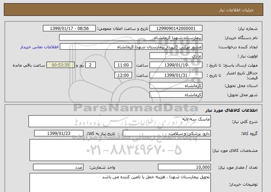Click the حداقل تاریخ اعتبار قیمت label
271x192 pixels.
[242, 75]
